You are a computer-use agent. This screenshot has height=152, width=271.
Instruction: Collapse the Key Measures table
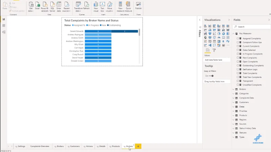click(x=233, y=34)
